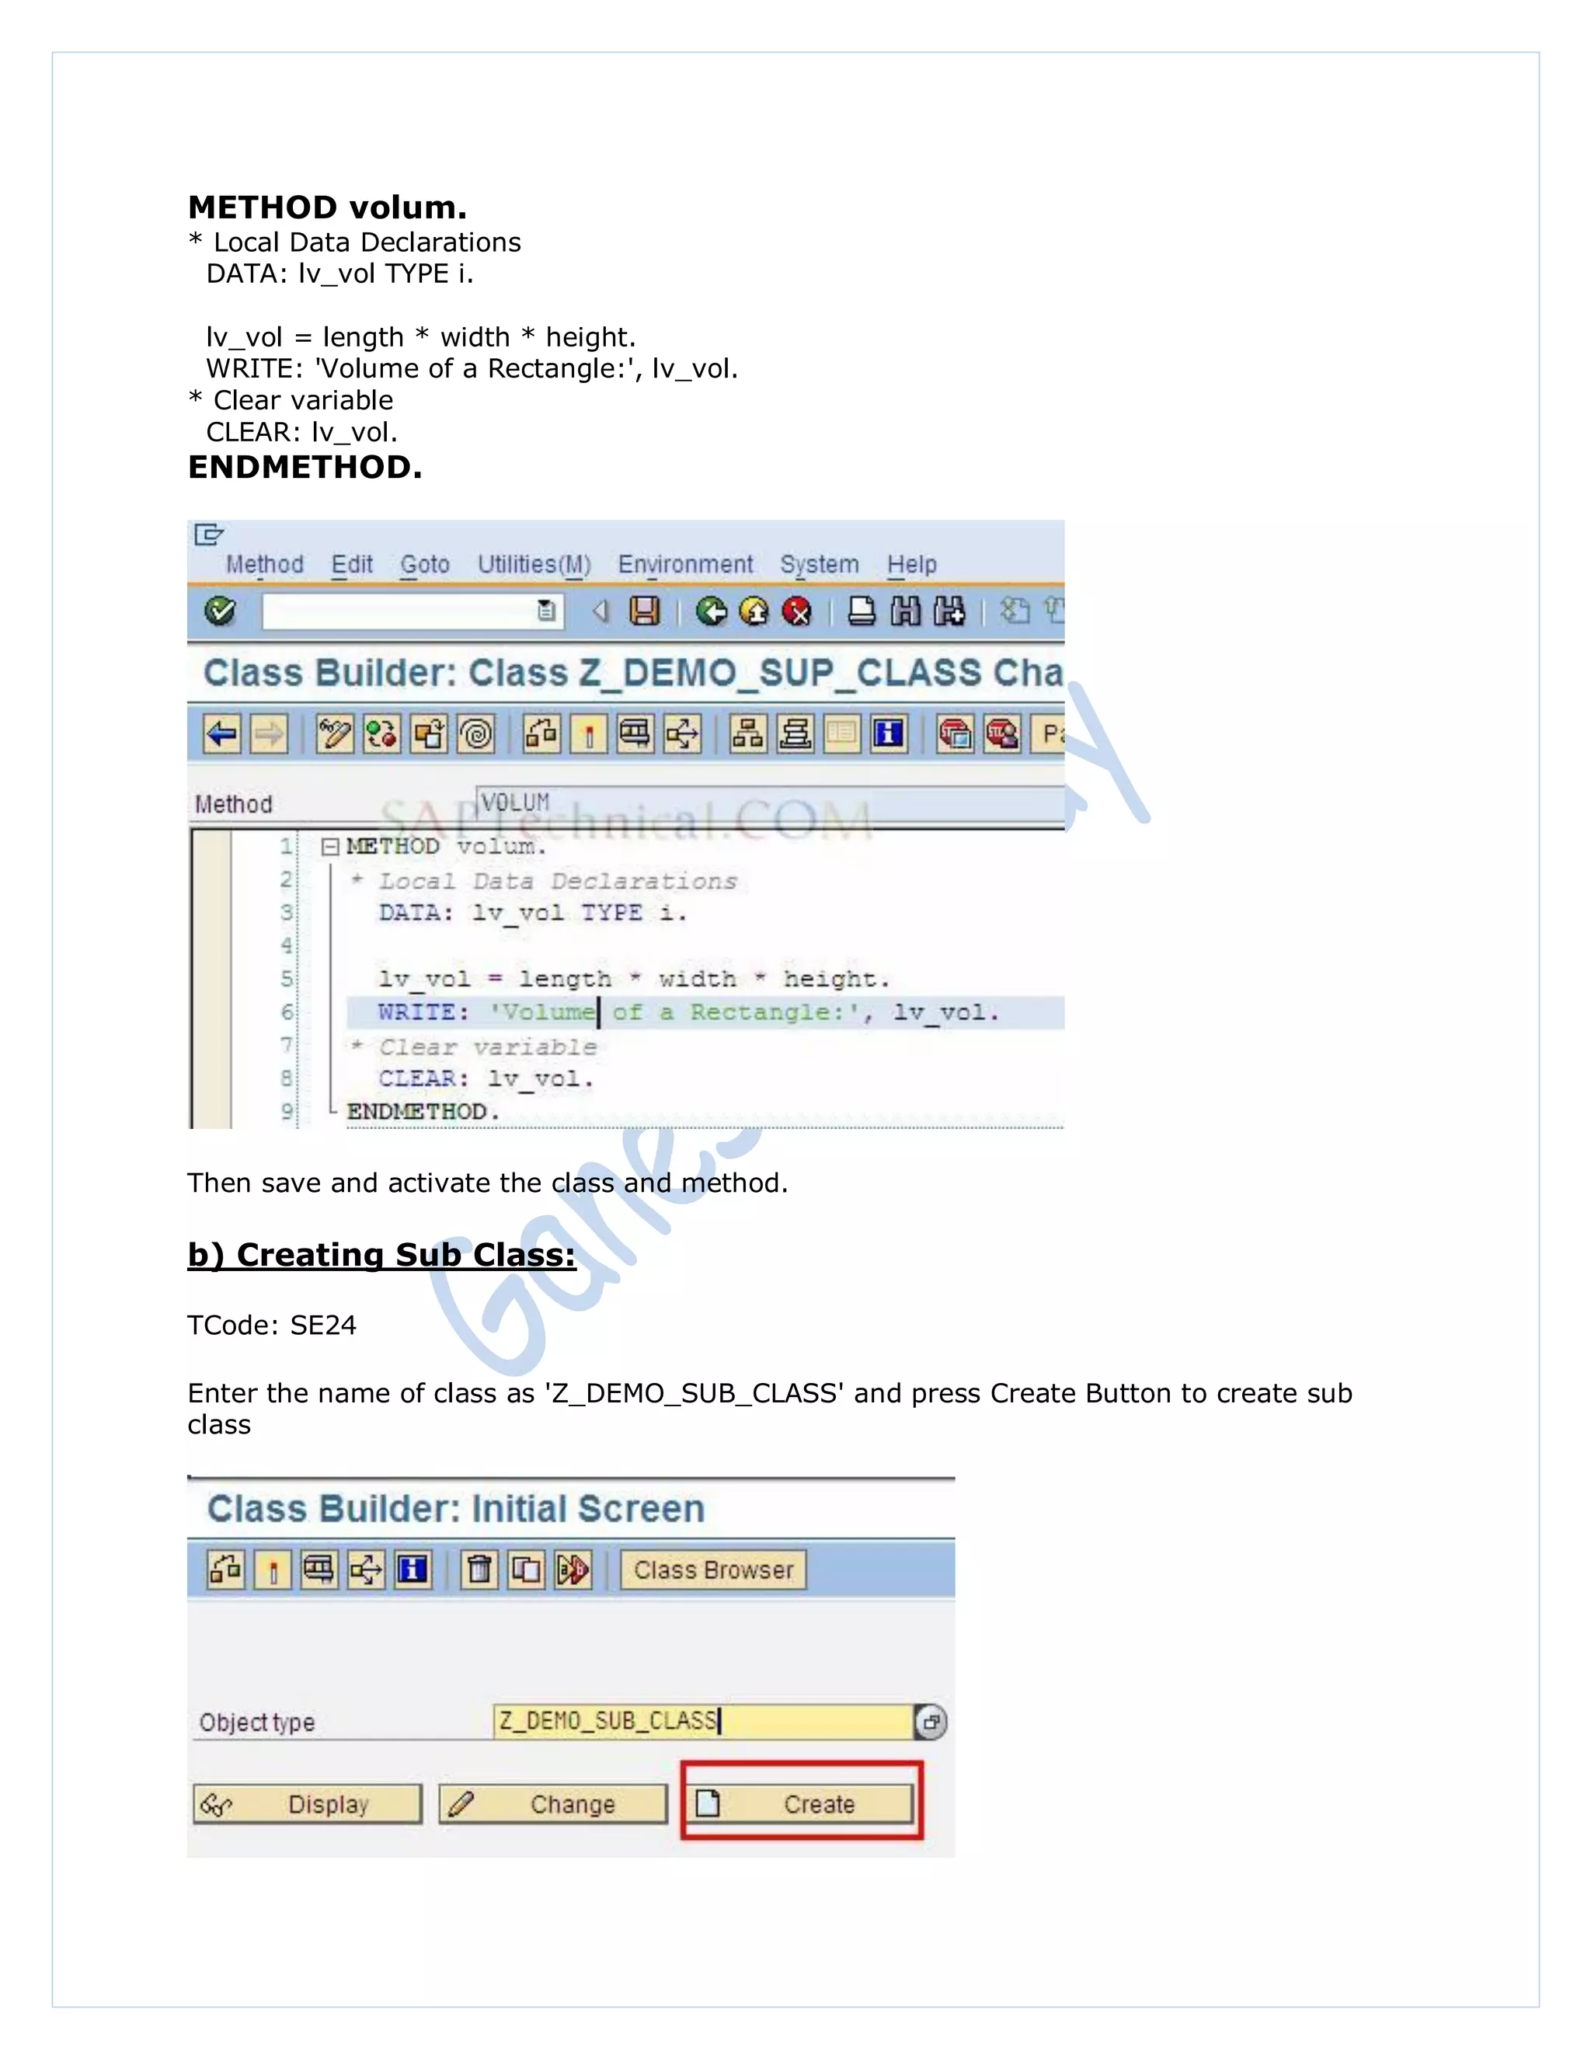Click Object type field with Z_DEMO_SUB_CLASS
Viewport: 1591px width, 2059px height.
point(703,1722)
